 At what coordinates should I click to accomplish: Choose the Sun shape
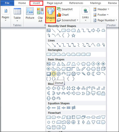click(88, 74)
